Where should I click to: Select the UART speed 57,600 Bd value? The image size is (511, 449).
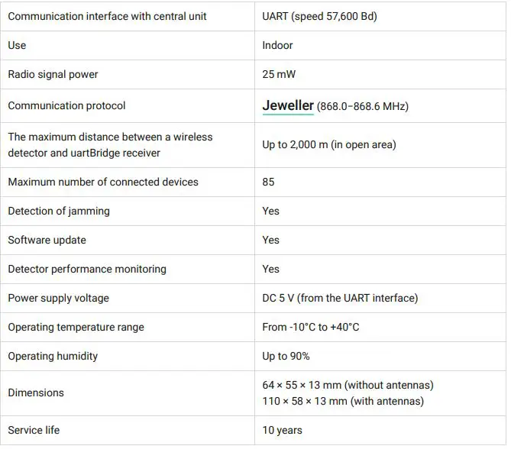pos(319,16)
